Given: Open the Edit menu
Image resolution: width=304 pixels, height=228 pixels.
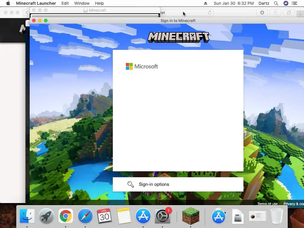Looking at the screenshot, I should click(65, 3).
